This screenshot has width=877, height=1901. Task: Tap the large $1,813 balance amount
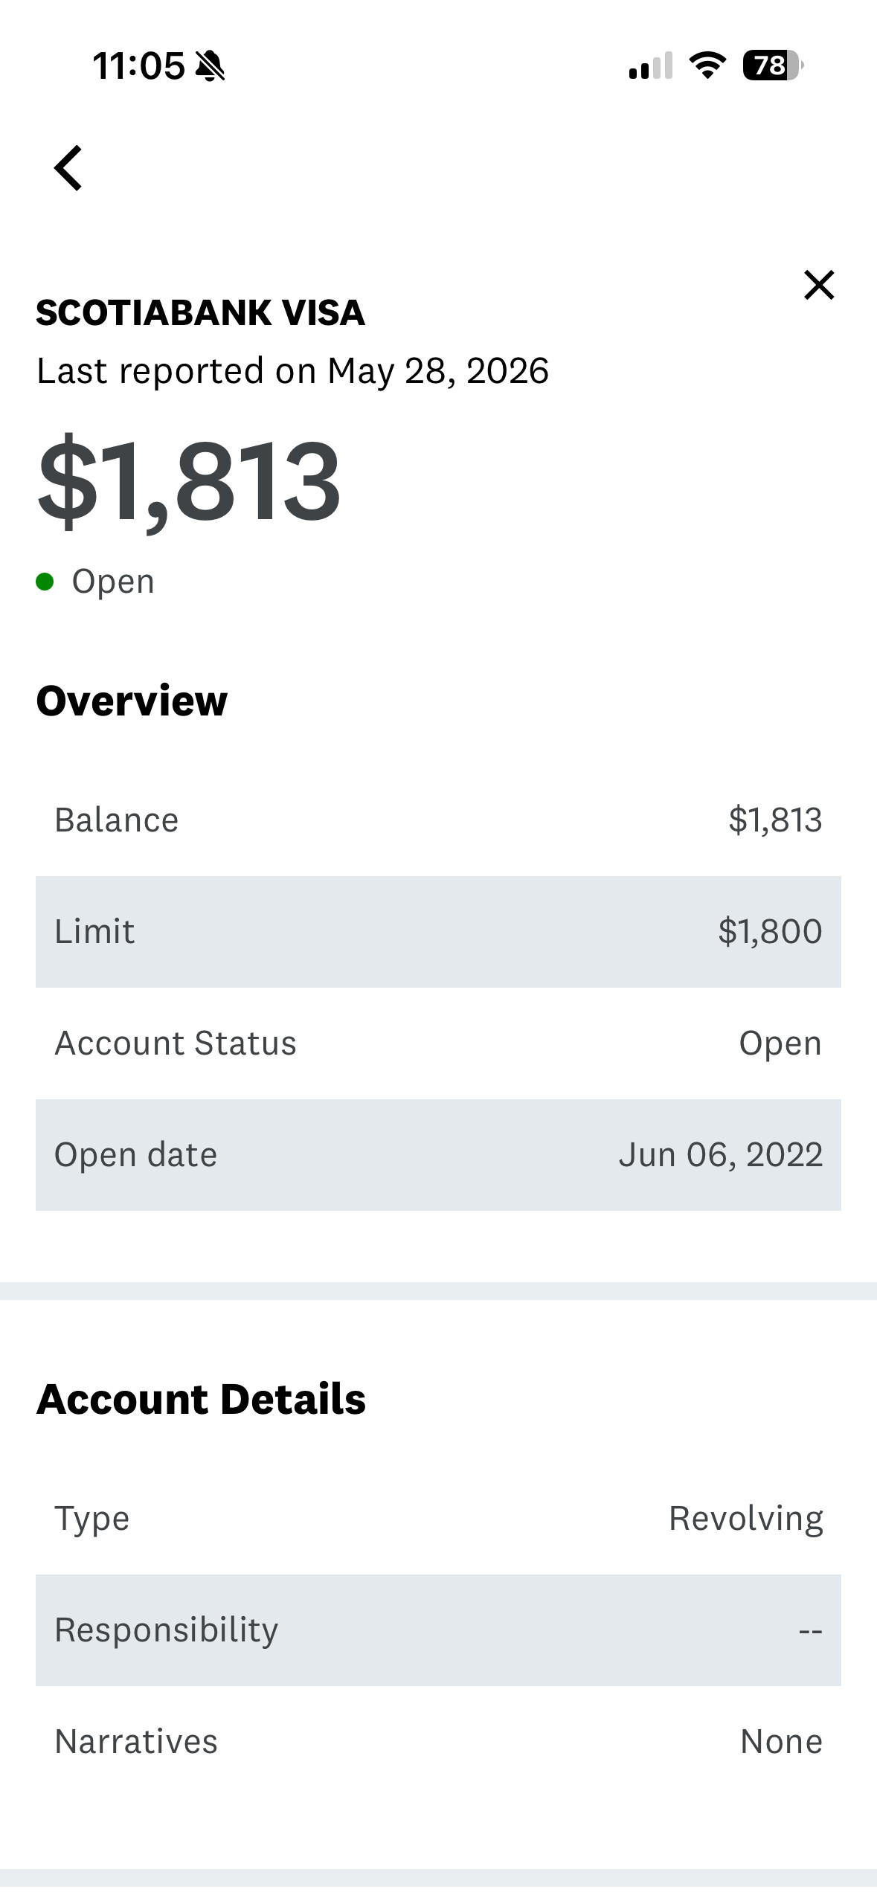(189, 481)
